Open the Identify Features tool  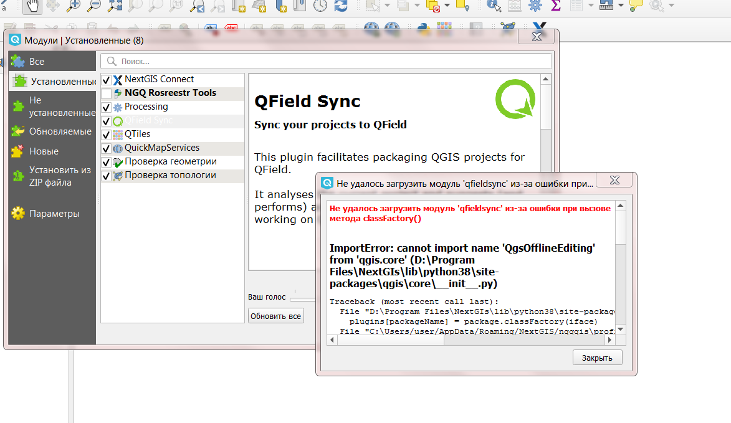tap(494, 6)
